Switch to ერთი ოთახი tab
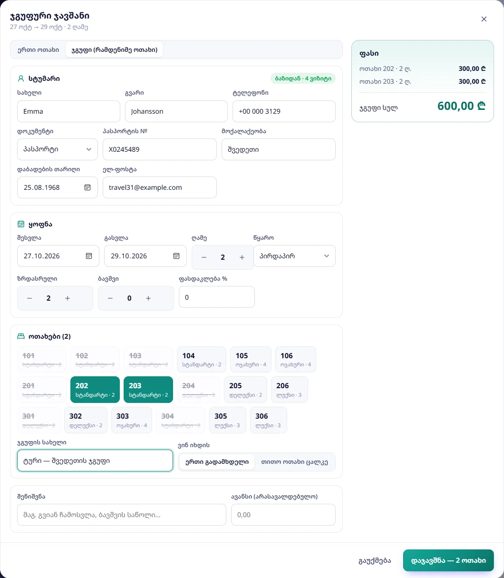The image size is (504, 578). (38, 49)
